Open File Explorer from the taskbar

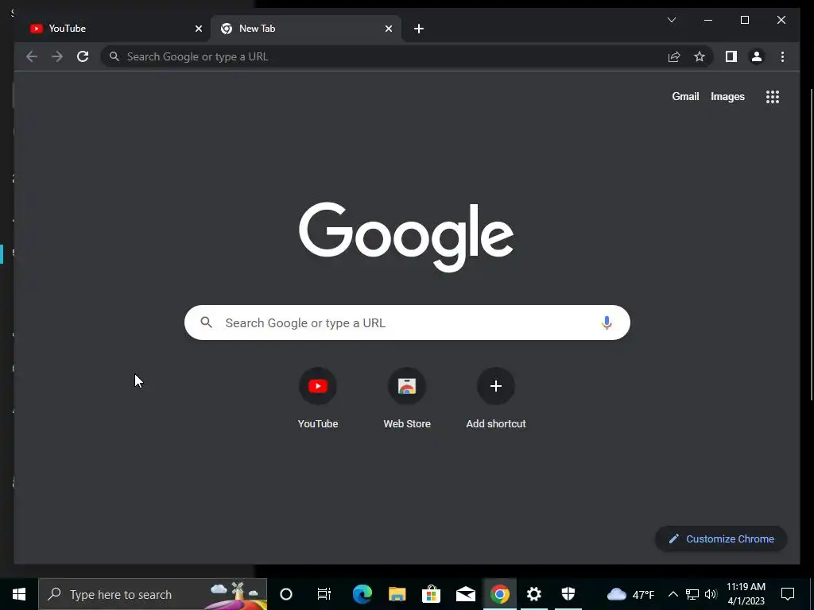click(397, 594)
